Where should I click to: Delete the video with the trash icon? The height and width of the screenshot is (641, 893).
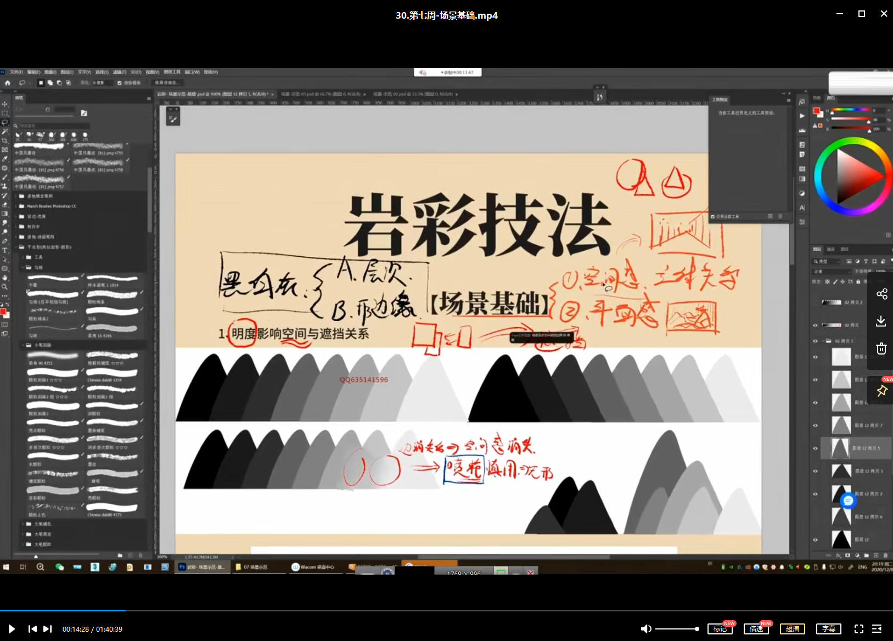click(x=881, y=348)
